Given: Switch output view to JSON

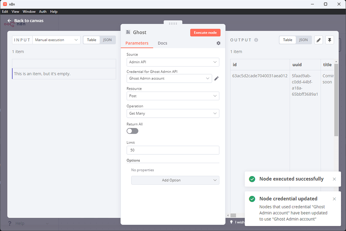Looking at the screenshot, I should click(303, 39).
